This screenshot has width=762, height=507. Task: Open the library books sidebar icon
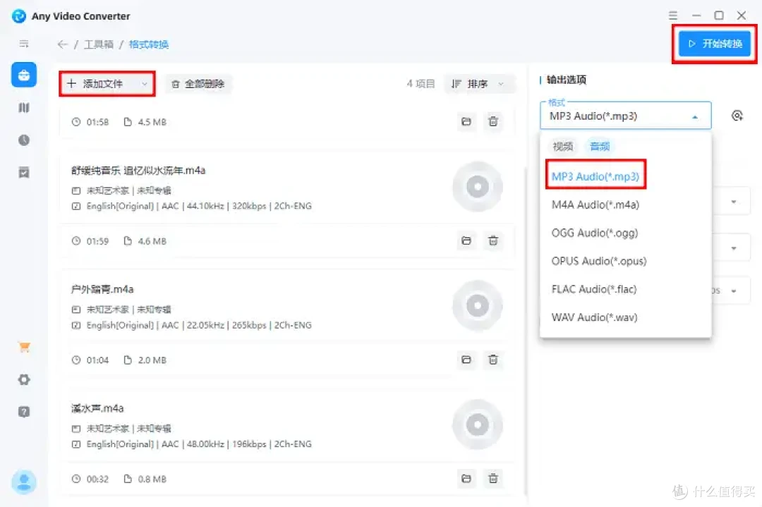coord(24,107)
